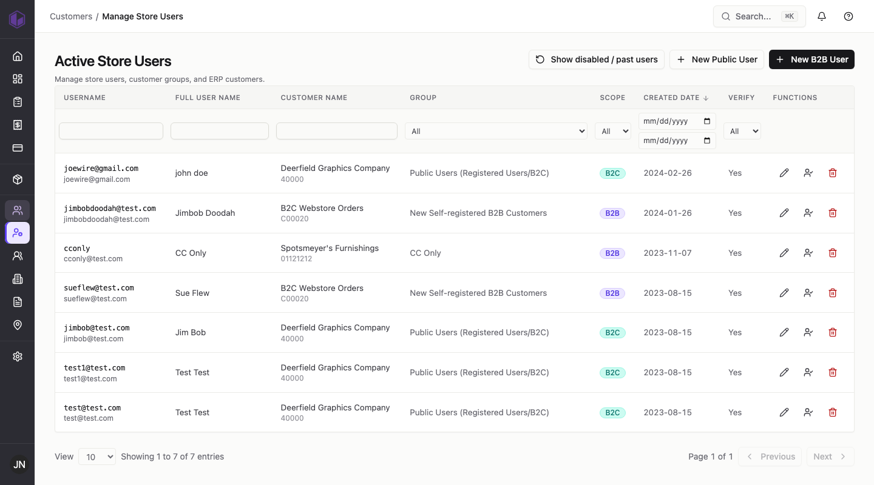
Task: Open the Search box in header
Action: coord(759,16)
